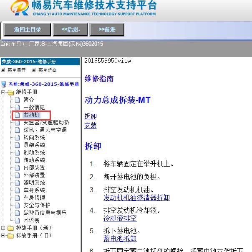
Task: Click the page icon beside 简介
Action: [x=18, y=100]
